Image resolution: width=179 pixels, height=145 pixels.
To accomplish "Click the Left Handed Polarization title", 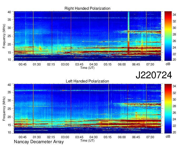I will tap(87, 81).
